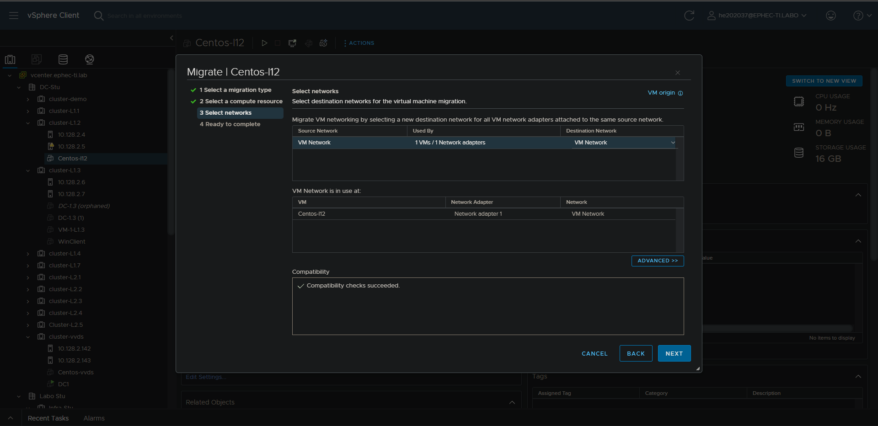Go to step 1 Select a migration type
The width and height of the screenshot is (878, 426).
click(236, 90)
